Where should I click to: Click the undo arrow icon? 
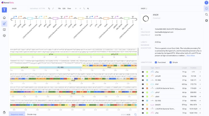49,9
